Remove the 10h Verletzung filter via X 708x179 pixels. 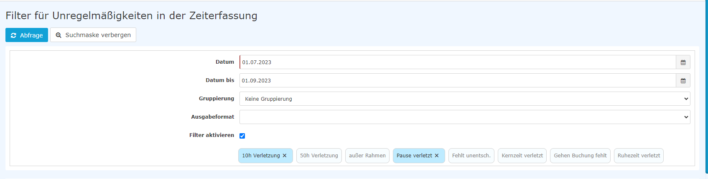point(285,156)
